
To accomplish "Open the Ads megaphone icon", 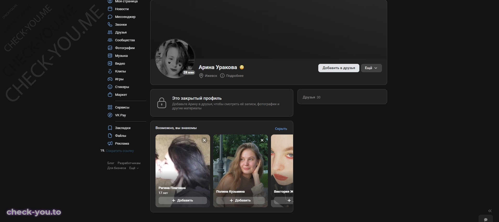I will 110,143.
